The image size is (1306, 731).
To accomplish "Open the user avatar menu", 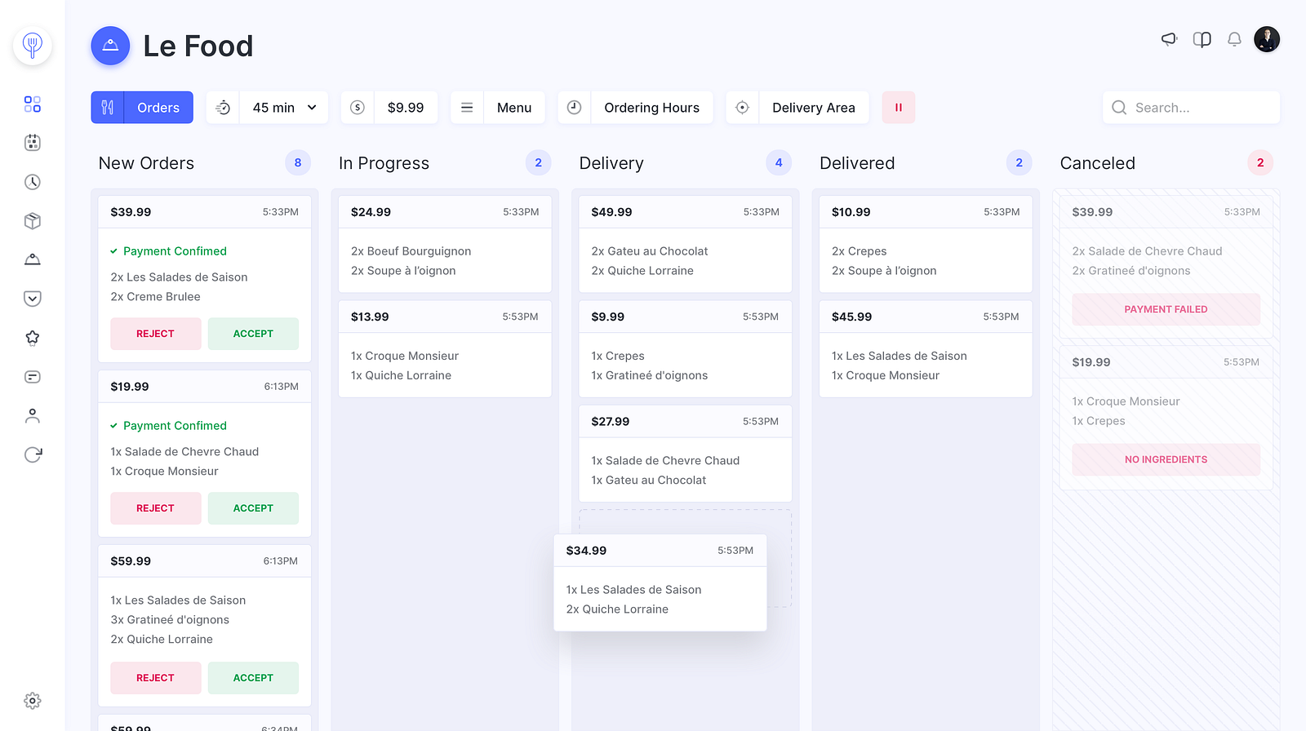I will (1267, 39).
